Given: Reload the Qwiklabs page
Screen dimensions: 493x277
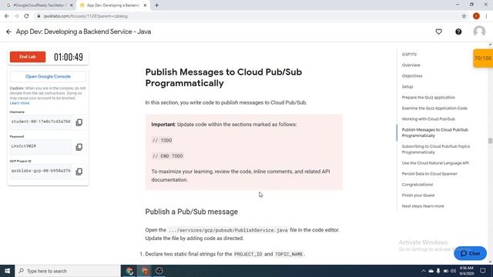Looking at the screenshot, I should click(26, 16).
